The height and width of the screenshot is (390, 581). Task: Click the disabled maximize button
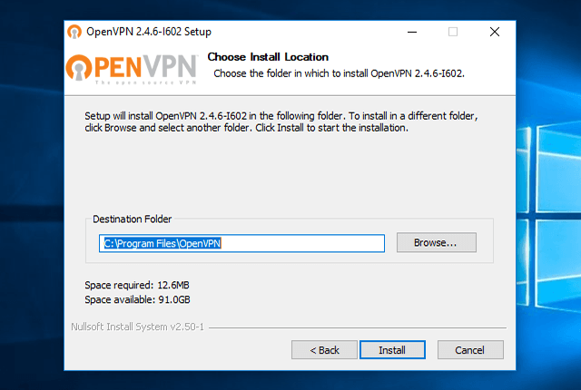point(453,32)
